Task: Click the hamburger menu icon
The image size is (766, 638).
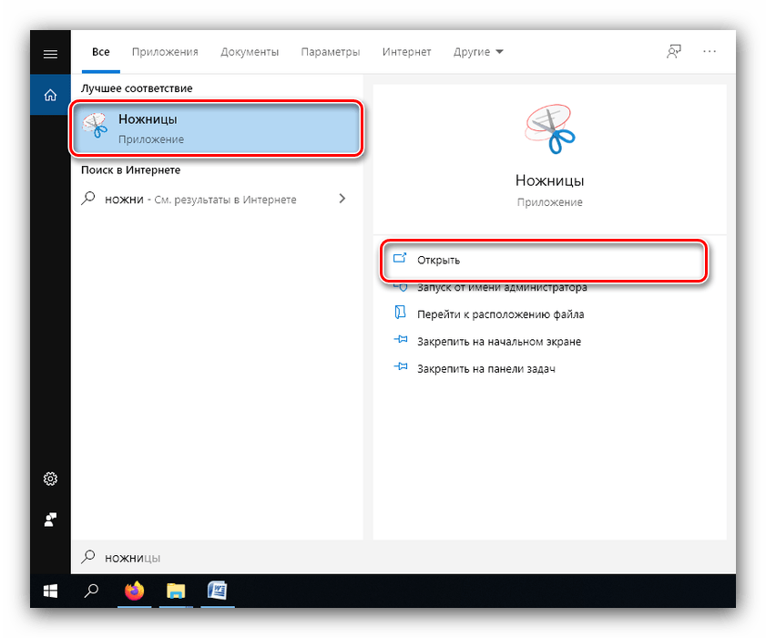Action: [50, 54]
